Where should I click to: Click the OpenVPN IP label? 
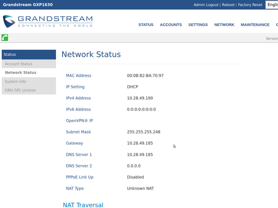(x=79, y=121)
